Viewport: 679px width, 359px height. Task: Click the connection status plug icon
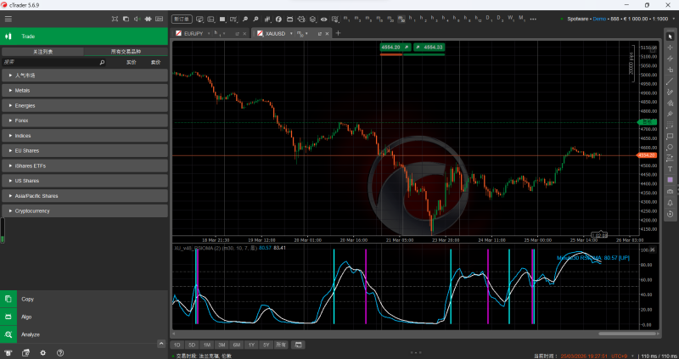pos(148,19)
